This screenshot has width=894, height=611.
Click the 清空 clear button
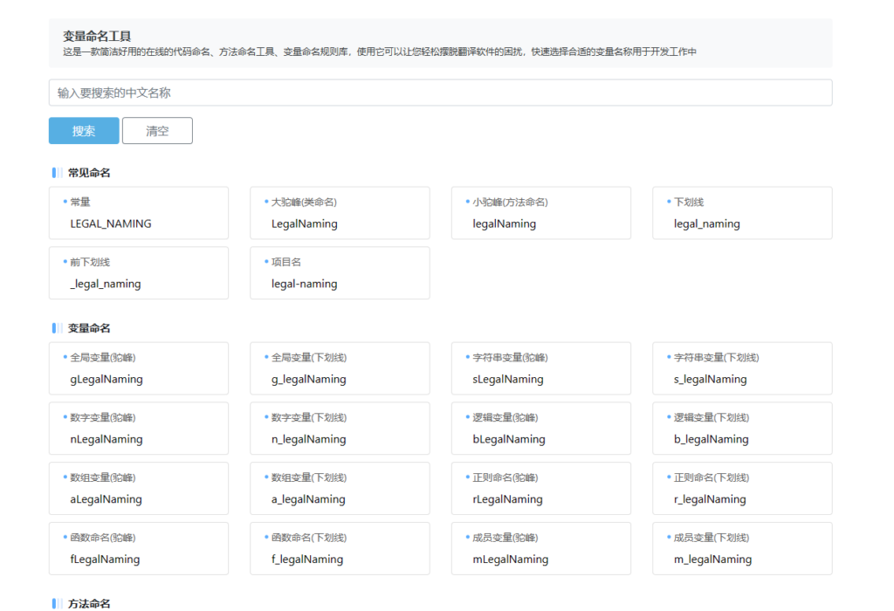coord(157,131)
